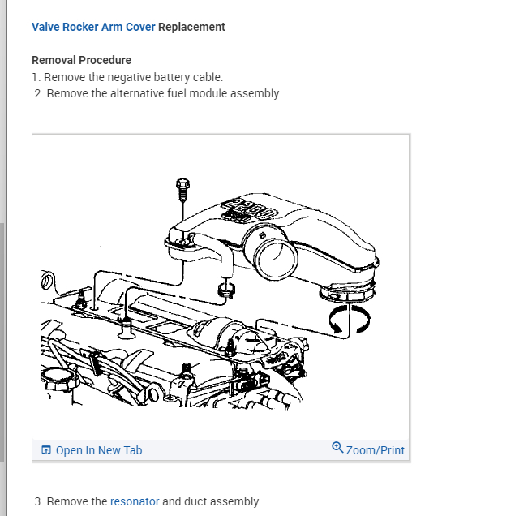Click the Removal Procedure heading
The height and width of the screenshot is (516, 515).
(81, 60)
